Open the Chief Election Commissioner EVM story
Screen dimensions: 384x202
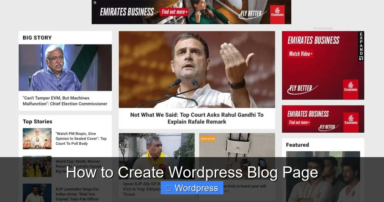(x=65, y=101)
